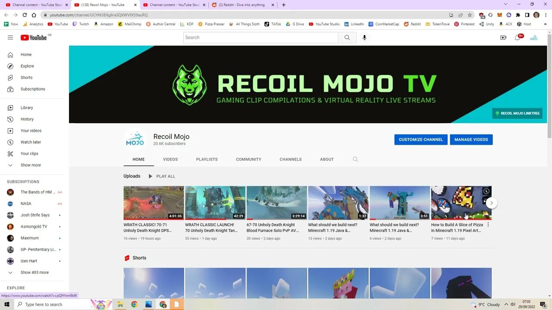Screen dimensions: 552x310
Task: Open Windows Start menu
Action: (x=7, y=304)
